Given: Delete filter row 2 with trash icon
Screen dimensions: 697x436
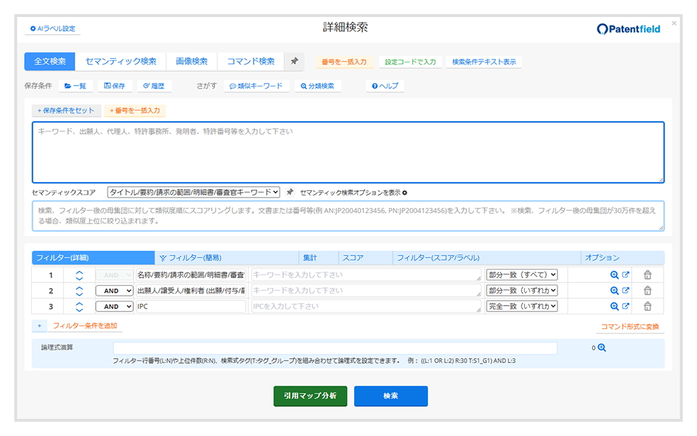Looking at the screenshot, I should pos(647,290).
